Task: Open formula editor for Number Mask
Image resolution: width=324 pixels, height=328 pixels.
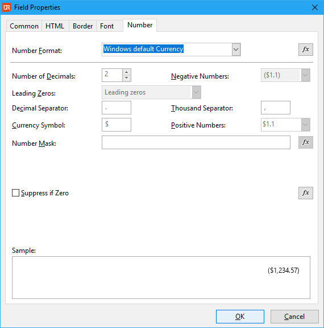Action: coord(306,142)
